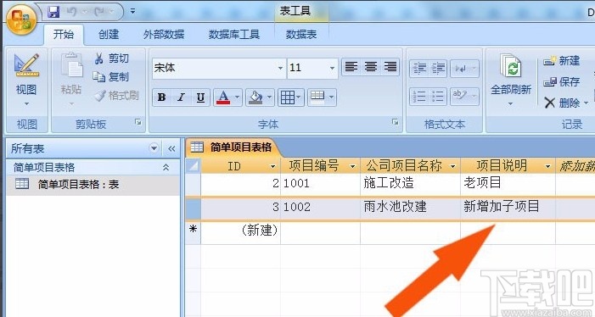Apply bulleted list formatting

438,96
